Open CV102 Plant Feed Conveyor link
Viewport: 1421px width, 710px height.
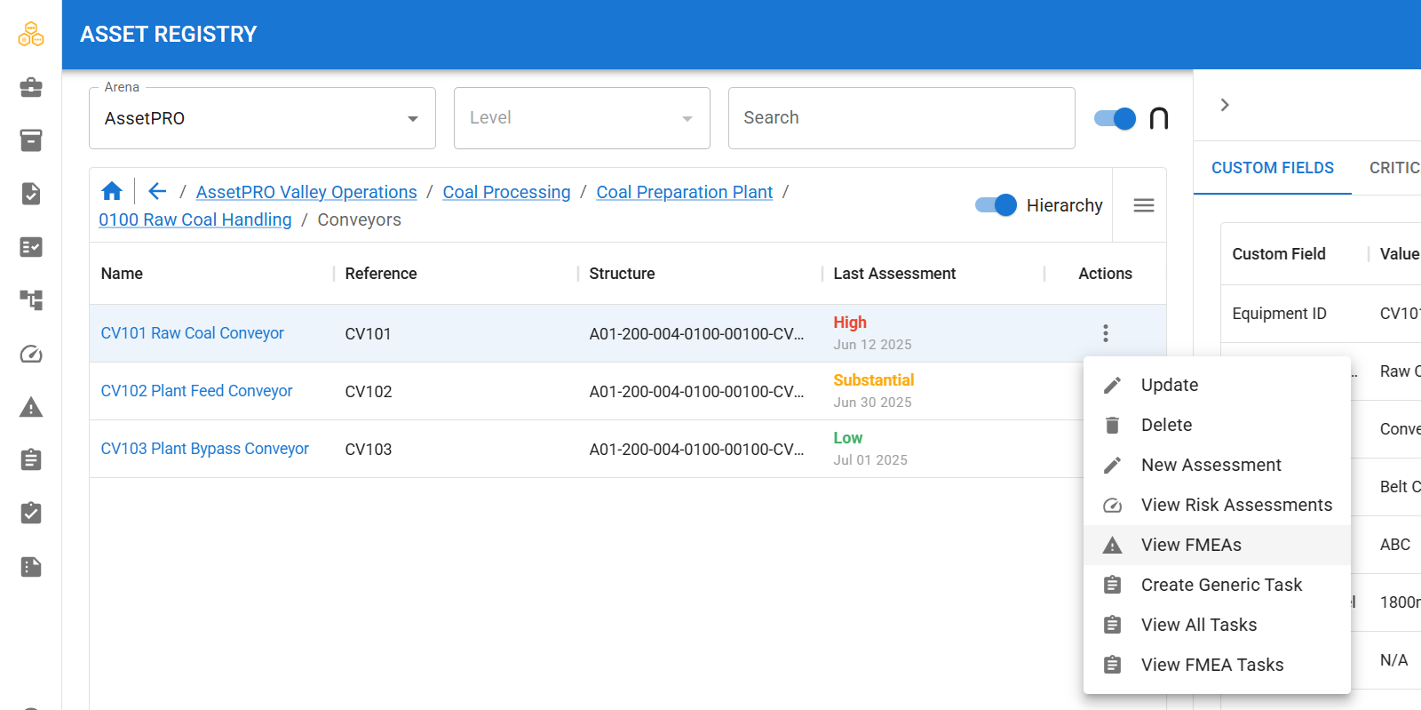point(196,391)
